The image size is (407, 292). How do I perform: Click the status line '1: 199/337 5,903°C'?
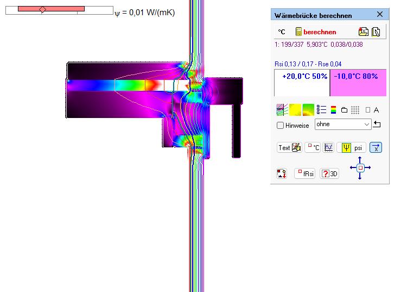pyautogui.click(x=319, y=45)
